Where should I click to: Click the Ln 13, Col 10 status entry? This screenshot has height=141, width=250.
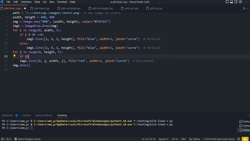pyautogui.click(x=148, y=139)
